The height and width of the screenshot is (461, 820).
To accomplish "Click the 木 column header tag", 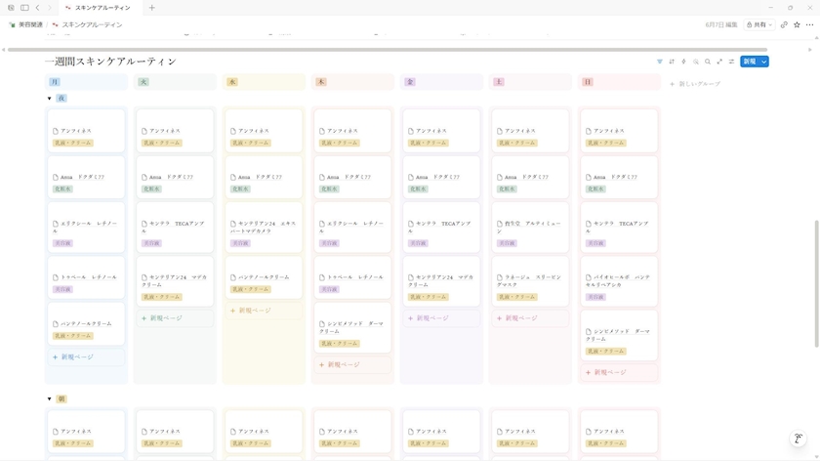I will 321,82.
